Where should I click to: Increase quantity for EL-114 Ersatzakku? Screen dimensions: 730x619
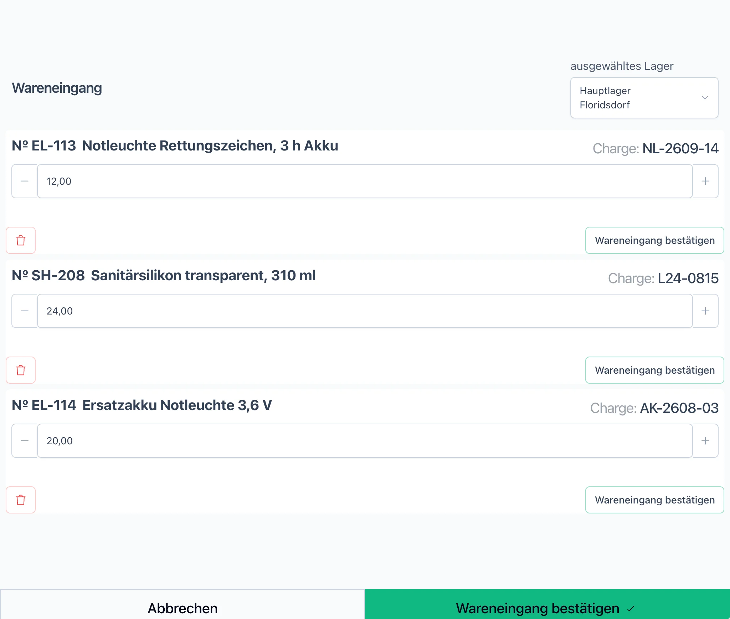tap(705, 441)
